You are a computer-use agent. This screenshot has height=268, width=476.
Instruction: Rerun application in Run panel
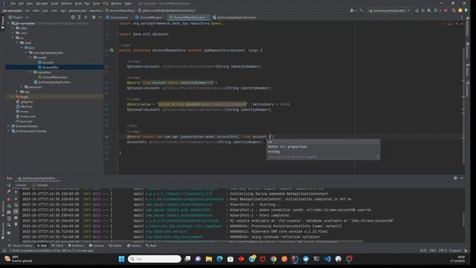point(9,185)
